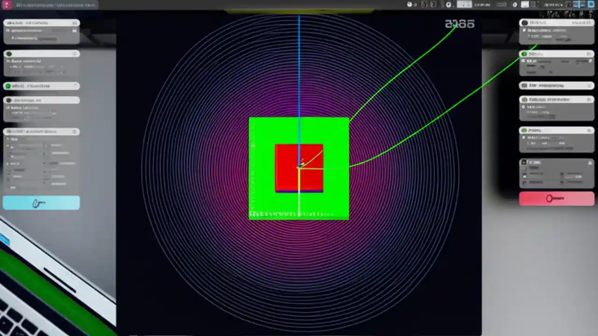This screenshot has width=598, height=336.
Task: Select the clock icon at the toolbar's left end
Action: pos(409,5)
